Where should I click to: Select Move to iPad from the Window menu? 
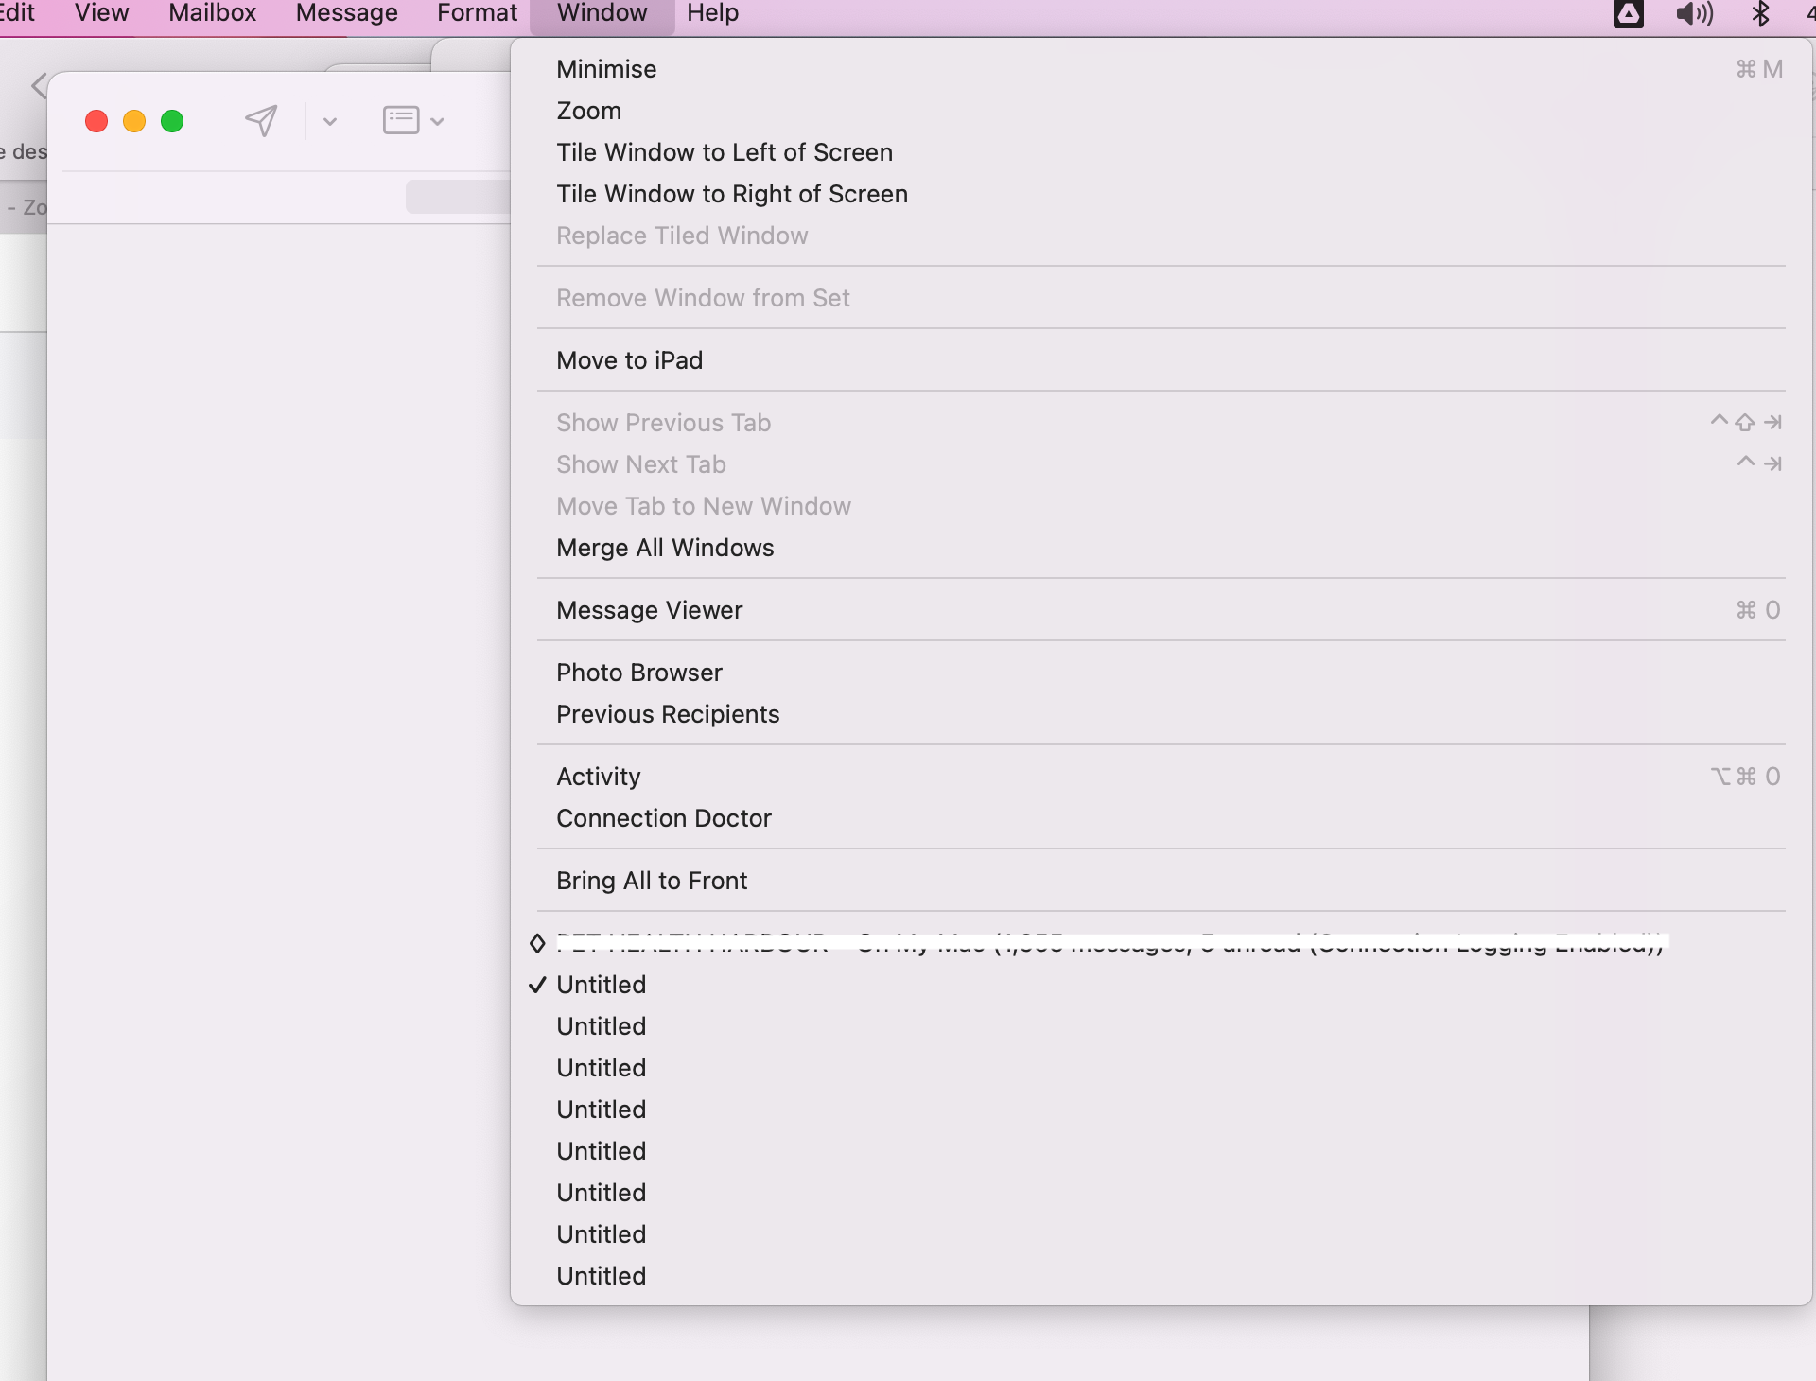(629, 359)
